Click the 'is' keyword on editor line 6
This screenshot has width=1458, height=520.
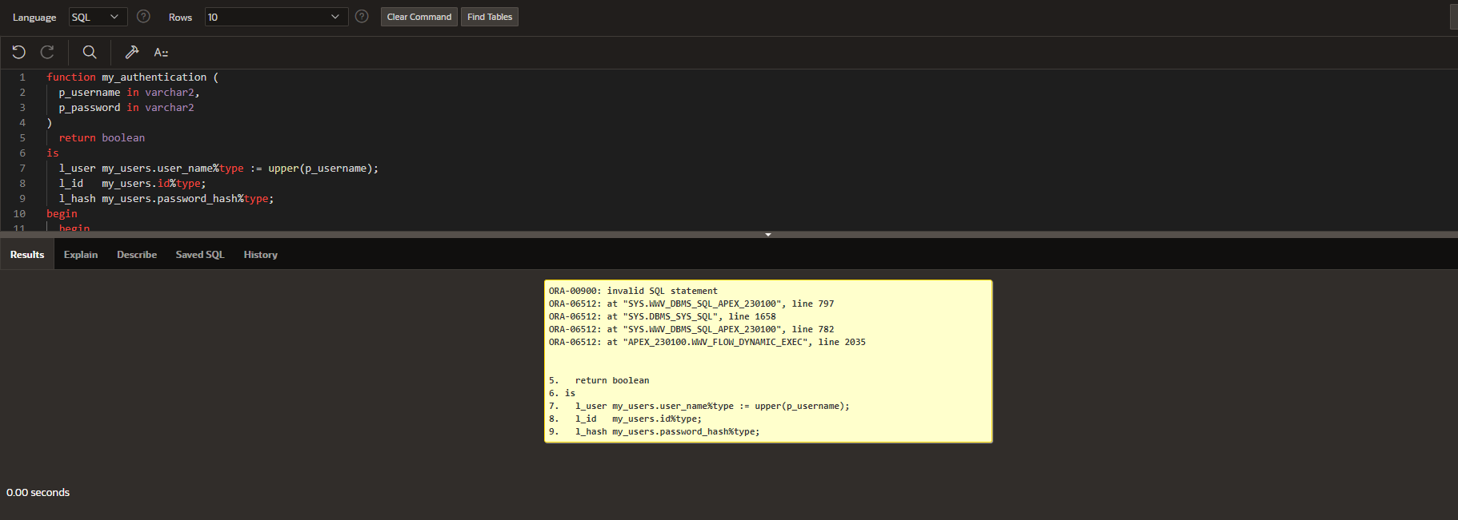coord(53,153)
